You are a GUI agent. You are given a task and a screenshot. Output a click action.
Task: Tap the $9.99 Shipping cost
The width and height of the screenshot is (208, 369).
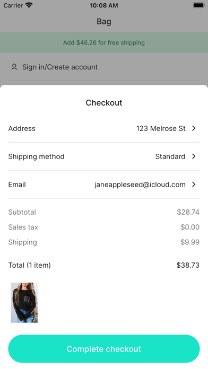click(190, 242)
